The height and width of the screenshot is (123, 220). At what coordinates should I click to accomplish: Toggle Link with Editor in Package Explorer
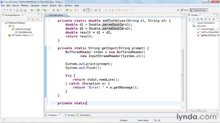click(32, 19)
